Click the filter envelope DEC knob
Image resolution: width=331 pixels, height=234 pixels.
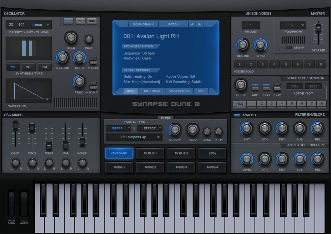[x=282, y=128]
